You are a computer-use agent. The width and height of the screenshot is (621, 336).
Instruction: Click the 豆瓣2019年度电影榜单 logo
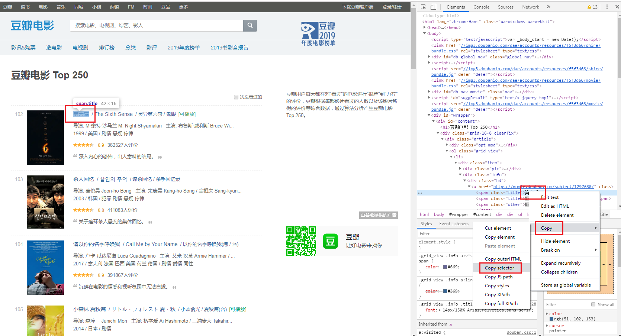pyautogui.click(x=318, y=34)
